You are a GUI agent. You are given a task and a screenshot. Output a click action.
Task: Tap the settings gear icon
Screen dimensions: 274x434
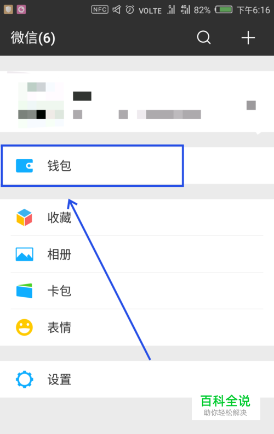(24, 379)
